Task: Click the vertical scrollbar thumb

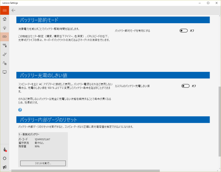Action: tap(220, 122)
